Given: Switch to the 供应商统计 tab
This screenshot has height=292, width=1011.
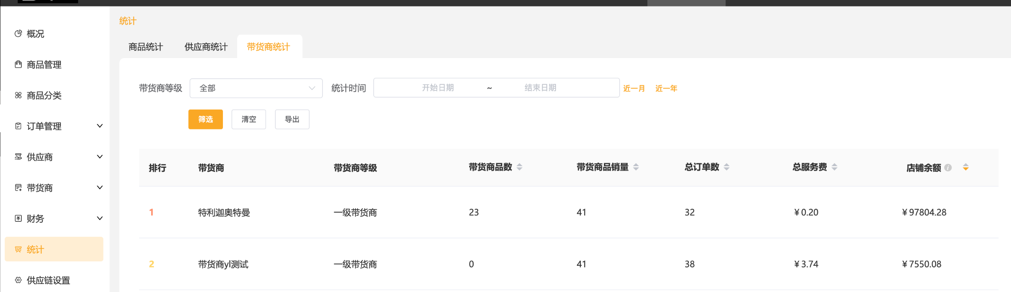Looking at the screenshot, I should click(206, 47).
